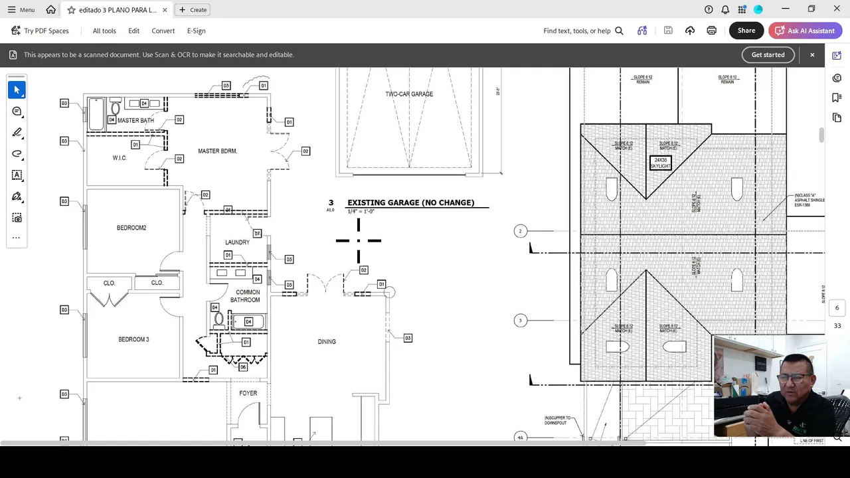Select the Fill & Sign pen tool

pos(17,197)
